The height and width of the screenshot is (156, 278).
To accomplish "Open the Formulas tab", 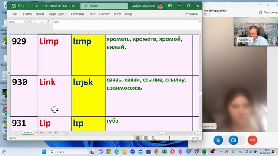I will tap(77, 14).
